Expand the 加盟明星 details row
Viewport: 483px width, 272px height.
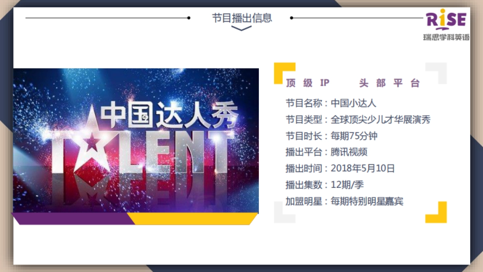[345, 201]
